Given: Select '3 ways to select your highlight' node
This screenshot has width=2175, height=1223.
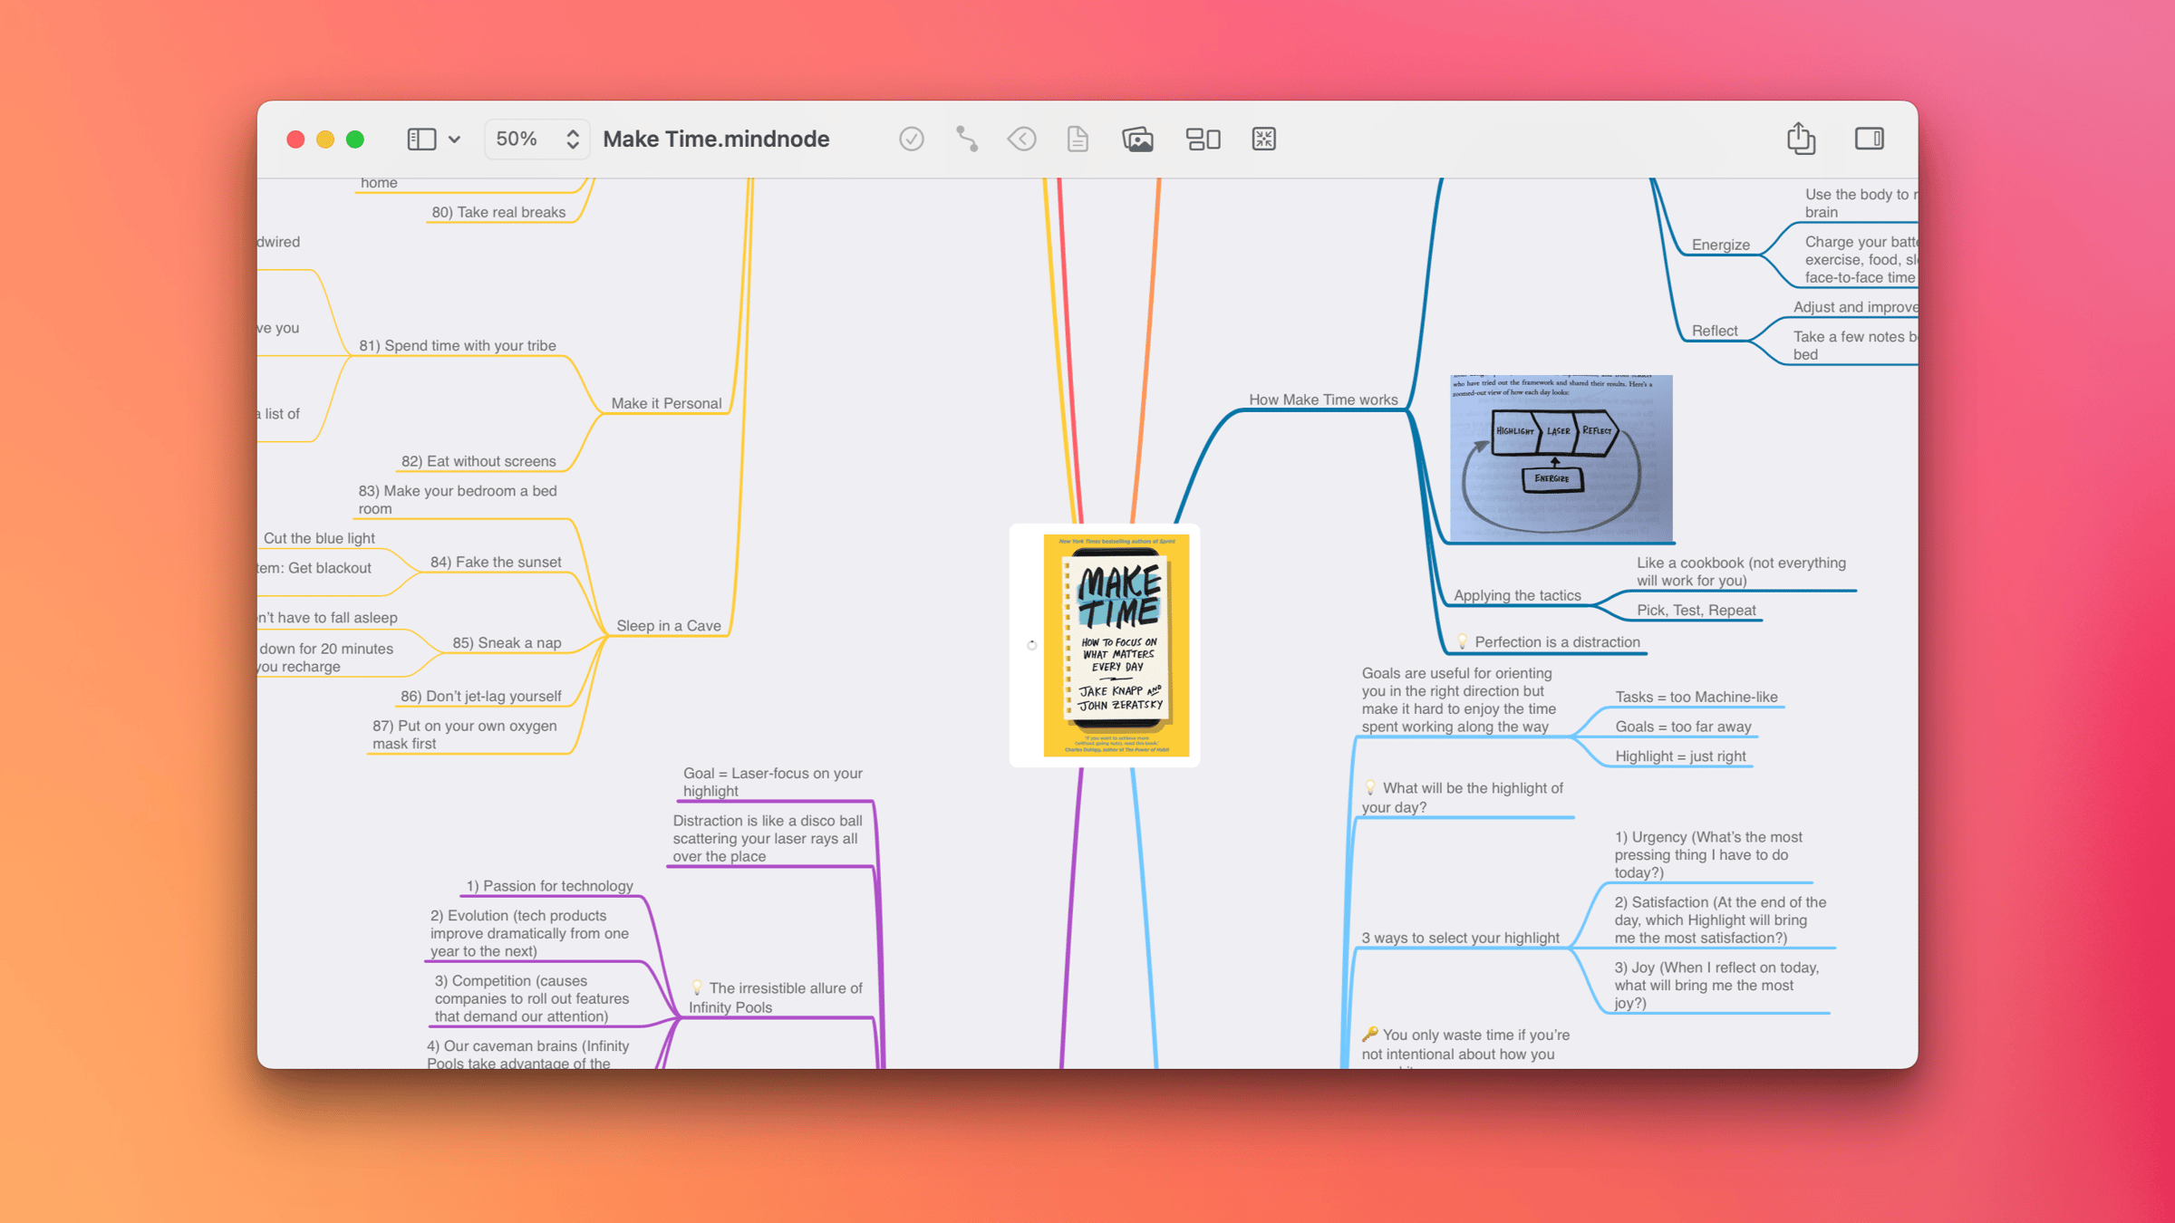Looking at the screenshot, I should (1460, 938).
